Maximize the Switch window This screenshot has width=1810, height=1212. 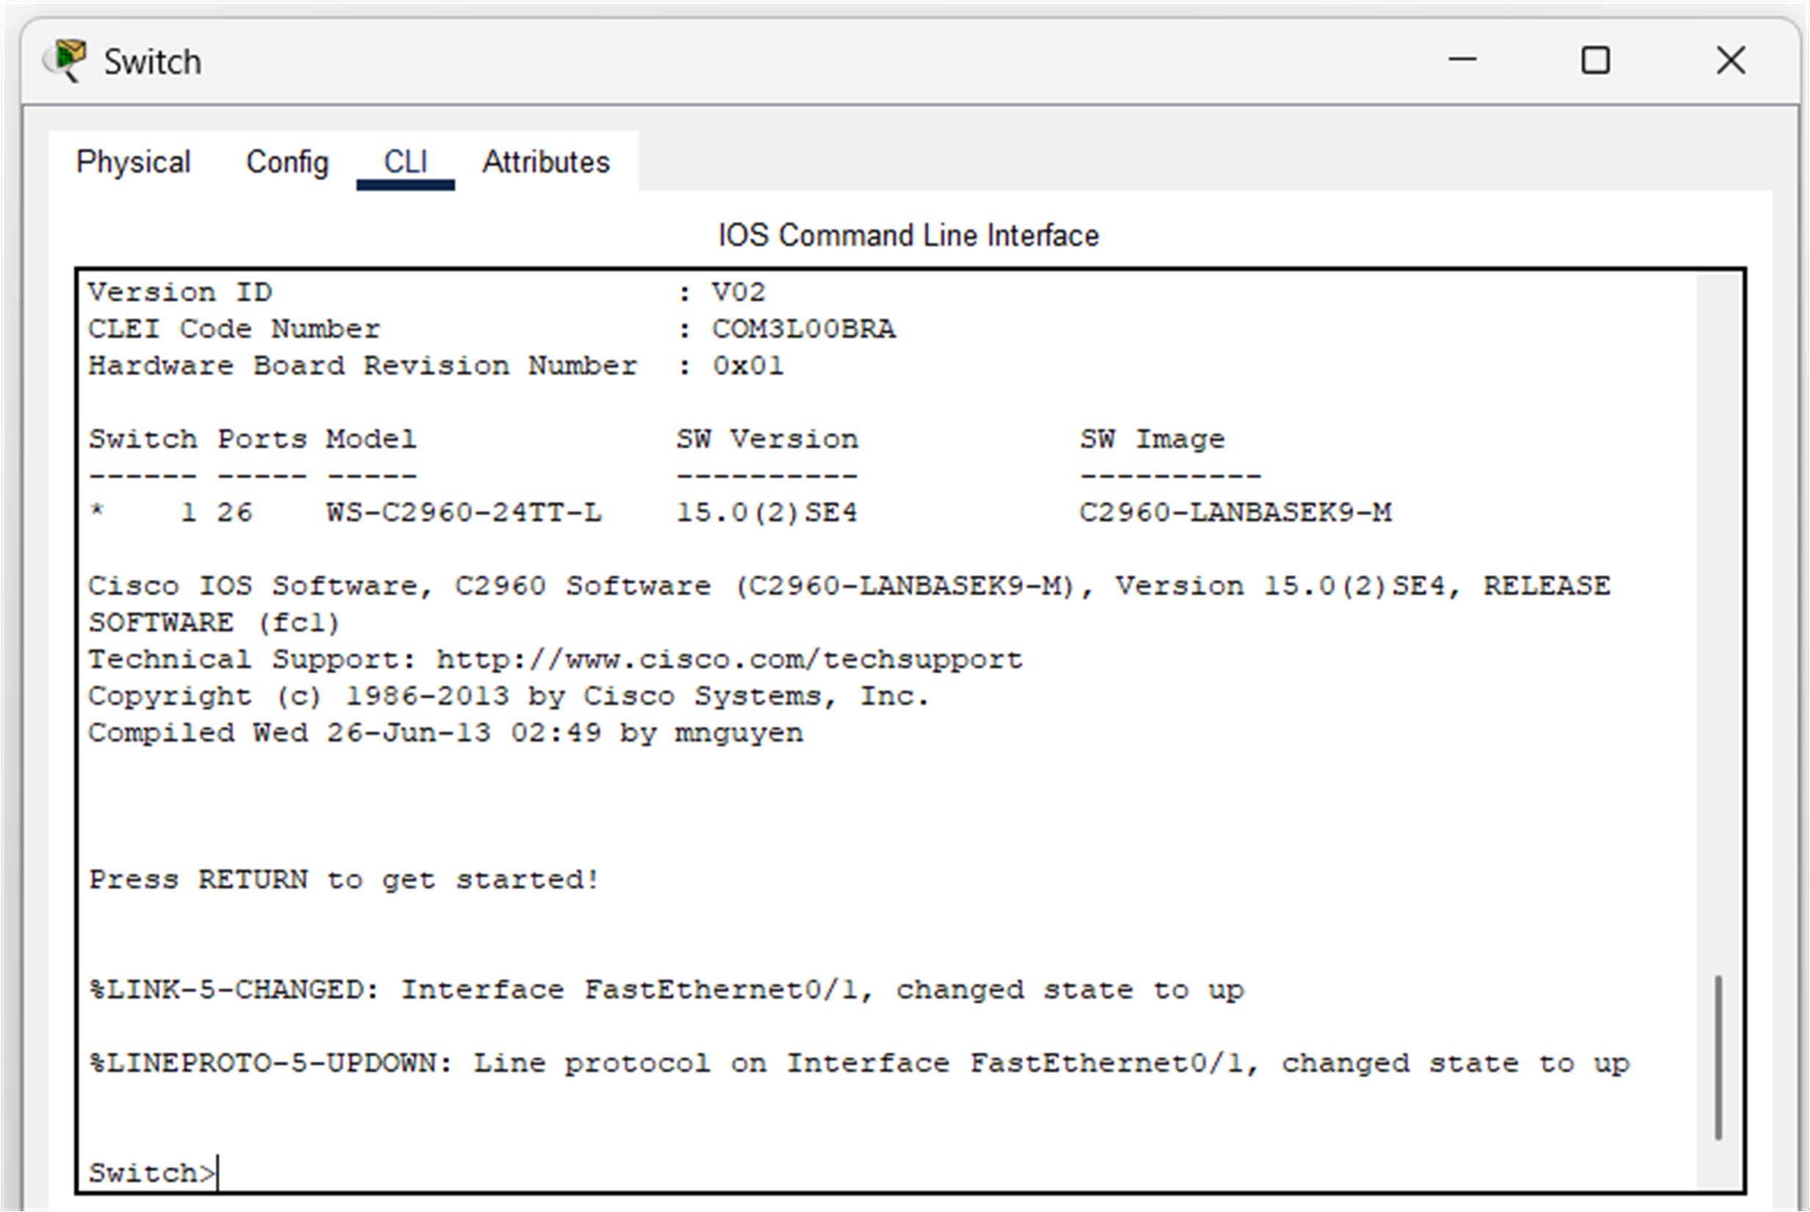click(1596, 59)
